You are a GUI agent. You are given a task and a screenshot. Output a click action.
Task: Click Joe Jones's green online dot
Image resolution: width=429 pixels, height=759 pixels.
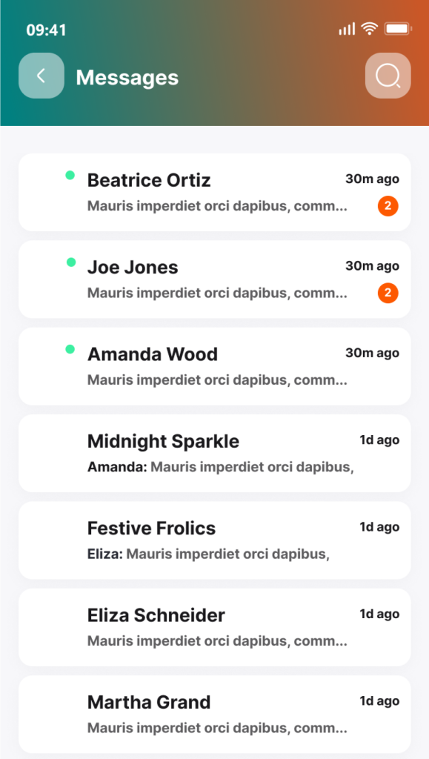click(71, 262)
